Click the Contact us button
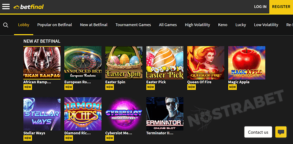The width and height of the screenshot is (293, 144). [258, 132]
